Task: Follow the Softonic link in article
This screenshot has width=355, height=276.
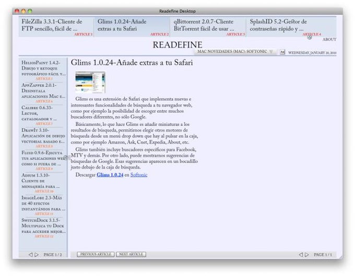Action: (139, 175)
